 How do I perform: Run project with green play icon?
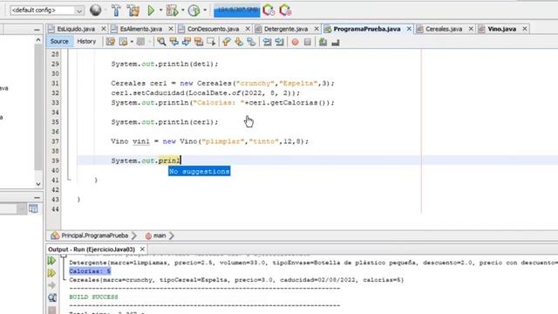(x=151, y=10)
